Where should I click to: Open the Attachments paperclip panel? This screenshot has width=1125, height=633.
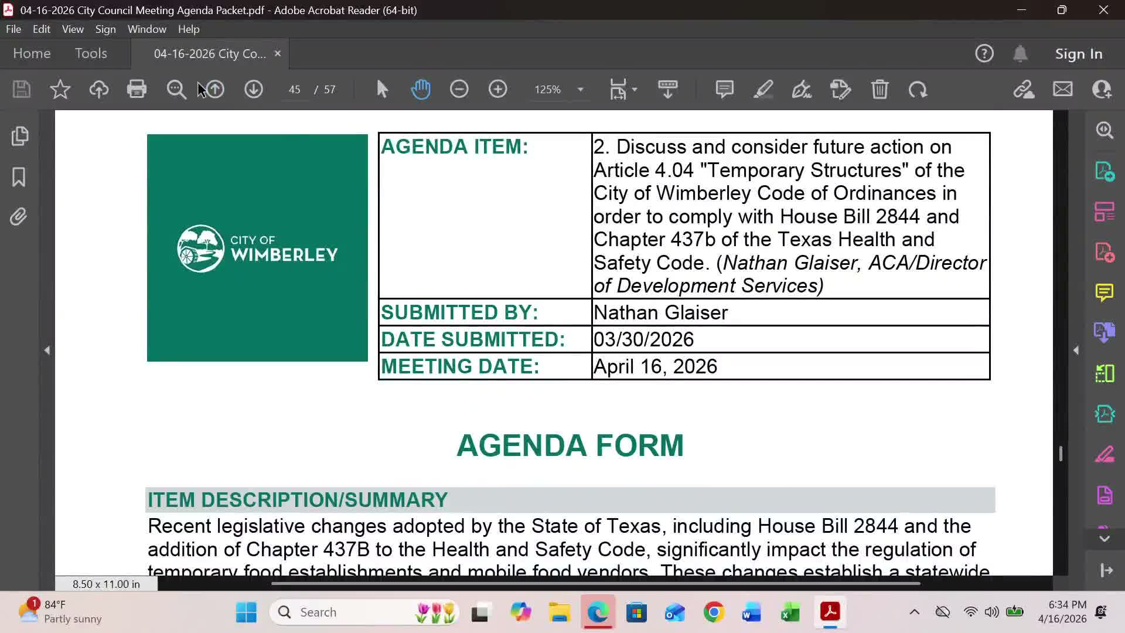(19, 217)
